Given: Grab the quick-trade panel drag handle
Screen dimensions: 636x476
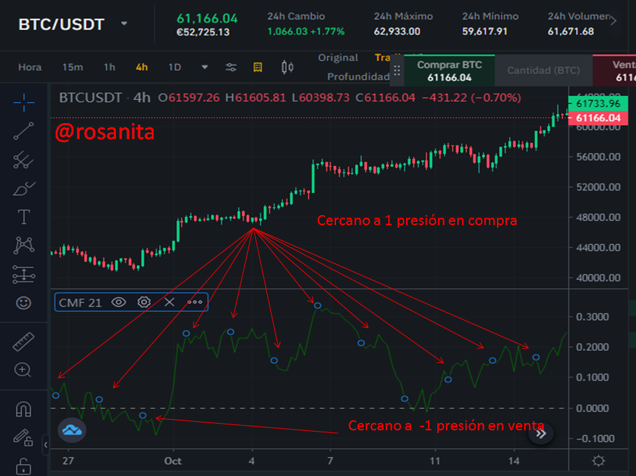Looking at the screenshot, I should tap(397, 71).
